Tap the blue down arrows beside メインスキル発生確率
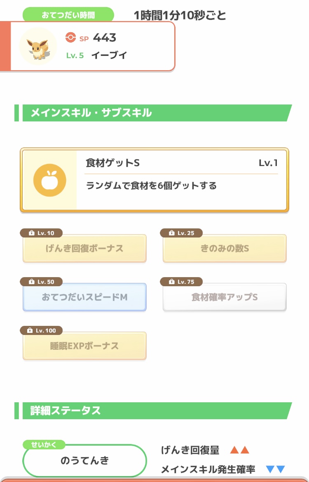Screen dimensions: 309x482 tap(275, 469)
